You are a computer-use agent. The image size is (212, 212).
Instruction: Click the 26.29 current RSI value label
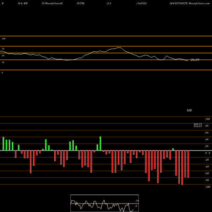click(x=195, y=60)
